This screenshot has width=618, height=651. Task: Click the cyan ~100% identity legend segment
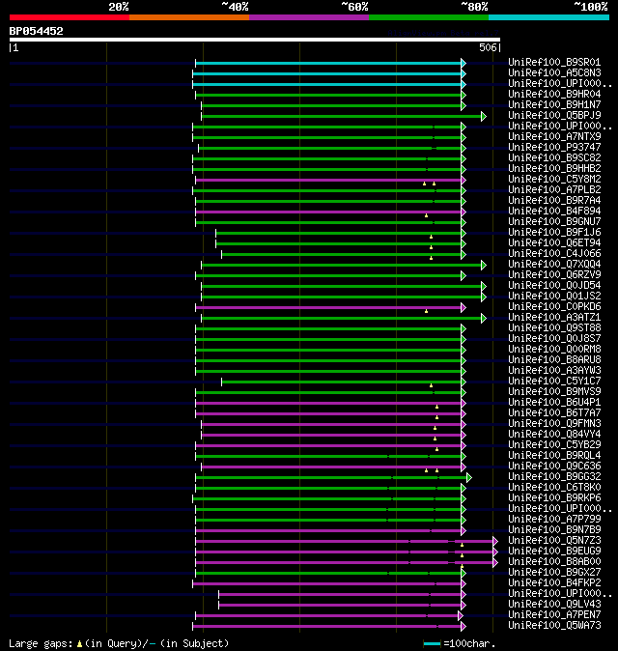[548, 17]
